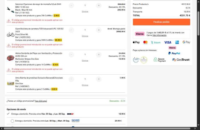Click the small Klarna badge above PayPal

pos(172,48)
